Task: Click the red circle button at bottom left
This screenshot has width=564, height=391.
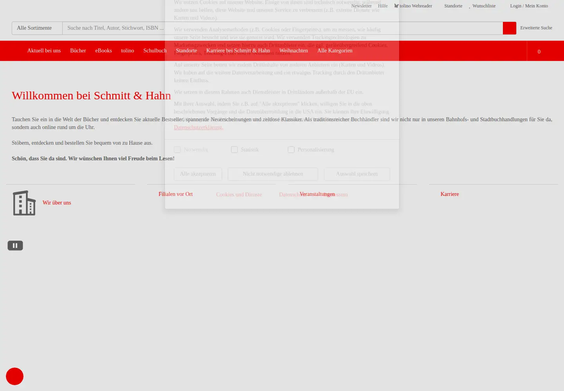Action: 14,377
